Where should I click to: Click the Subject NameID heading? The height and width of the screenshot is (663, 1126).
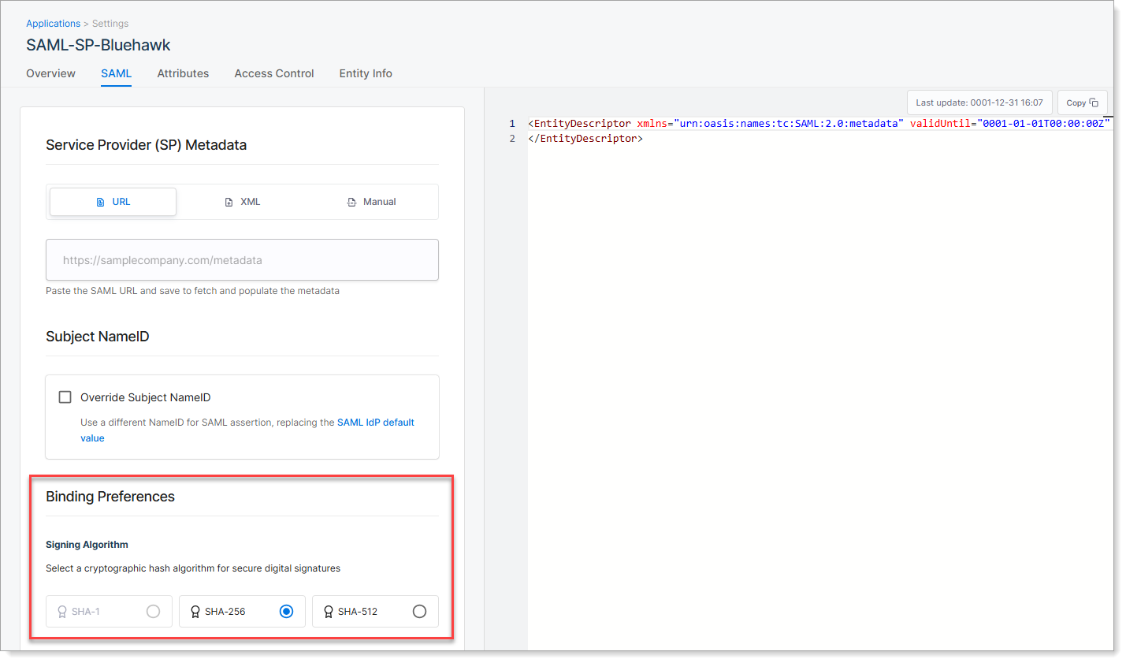click(x=98, y=337)
